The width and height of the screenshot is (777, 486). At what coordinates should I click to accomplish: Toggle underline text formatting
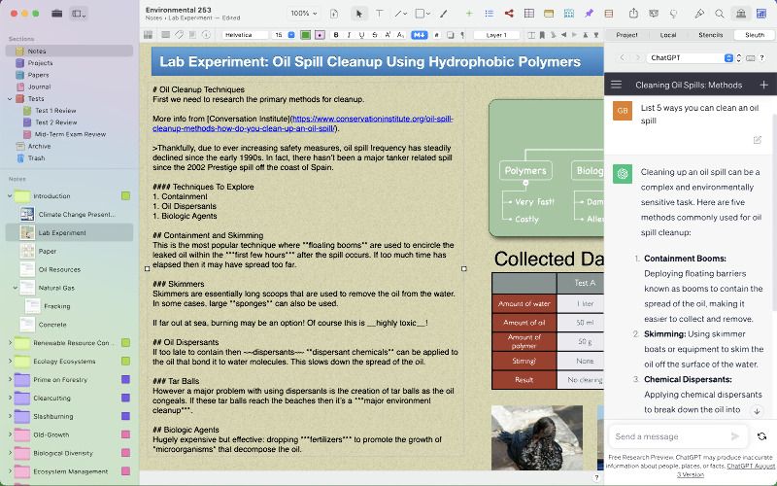coord(360,35)
